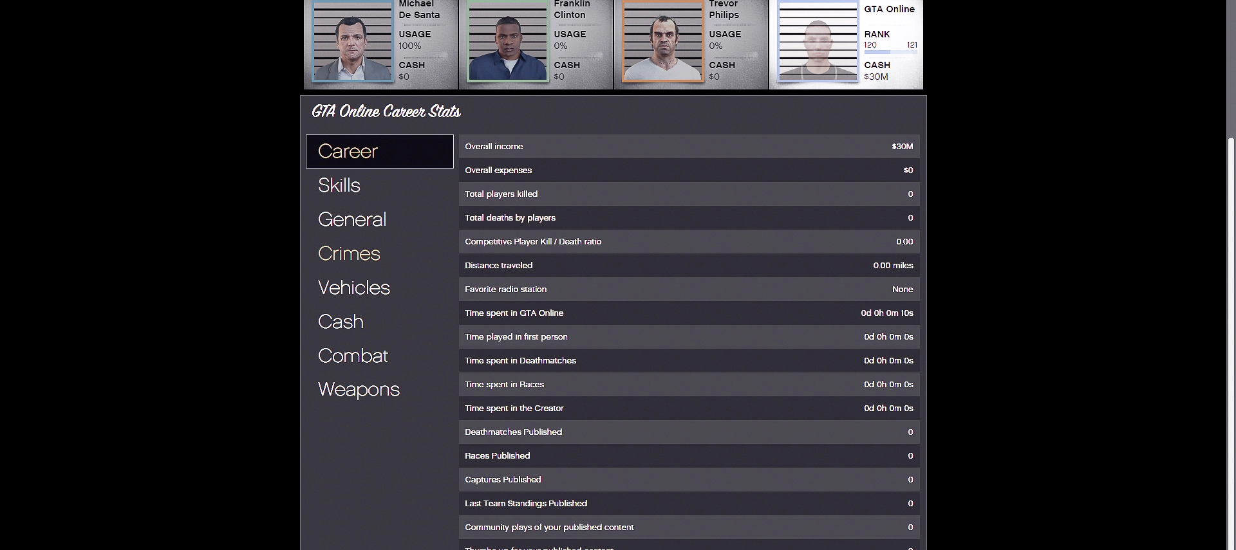
Task: Click the Time spent in the Creator row
Action: pos(689,408)
